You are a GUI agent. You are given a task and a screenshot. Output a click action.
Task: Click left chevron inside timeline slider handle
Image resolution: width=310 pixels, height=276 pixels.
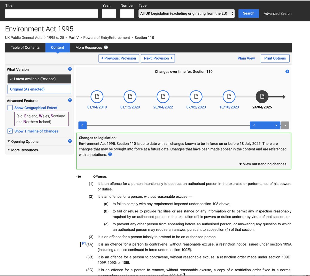254,125
